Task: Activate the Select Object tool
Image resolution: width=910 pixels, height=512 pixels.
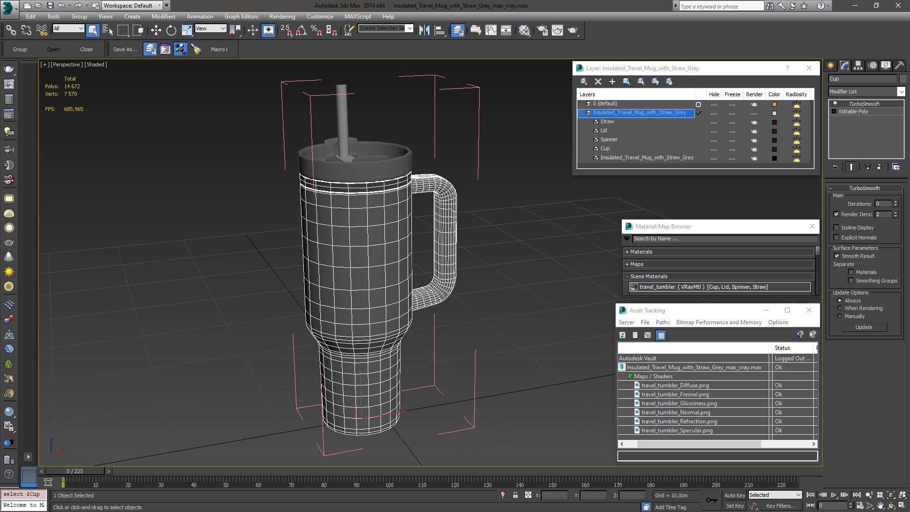Action: tap(93, 30)
